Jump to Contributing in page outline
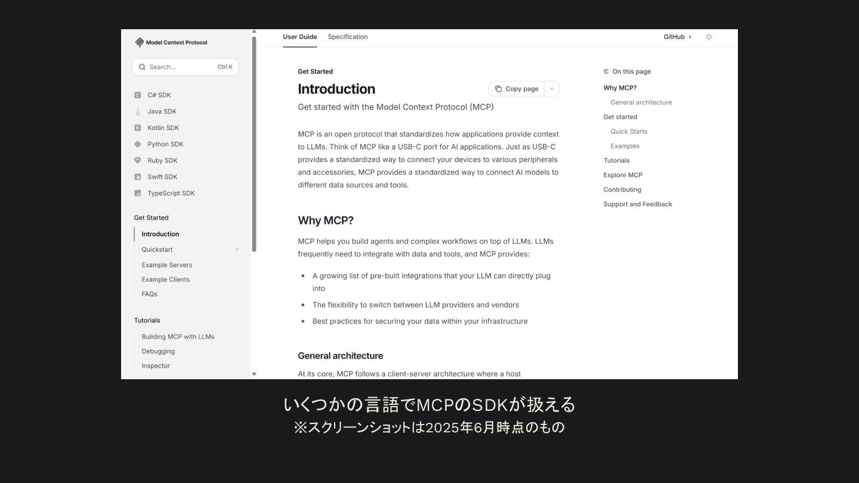The image size is (859, 483). click(622, 190)
